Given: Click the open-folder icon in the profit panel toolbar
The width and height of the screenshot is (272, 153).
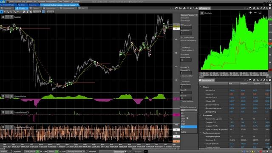Looking at the screenshot, I should (x=250, y=8).
